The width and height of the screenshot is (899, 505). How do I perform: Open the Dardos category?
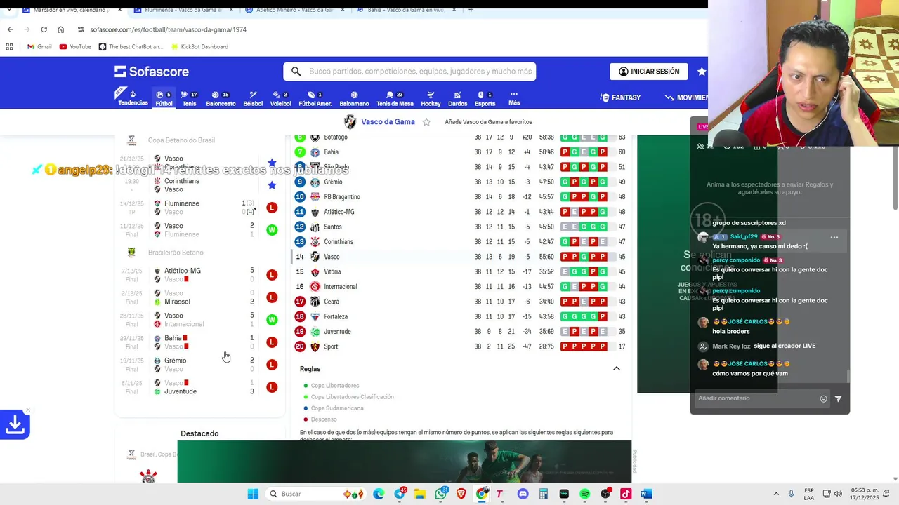[457, 98]
